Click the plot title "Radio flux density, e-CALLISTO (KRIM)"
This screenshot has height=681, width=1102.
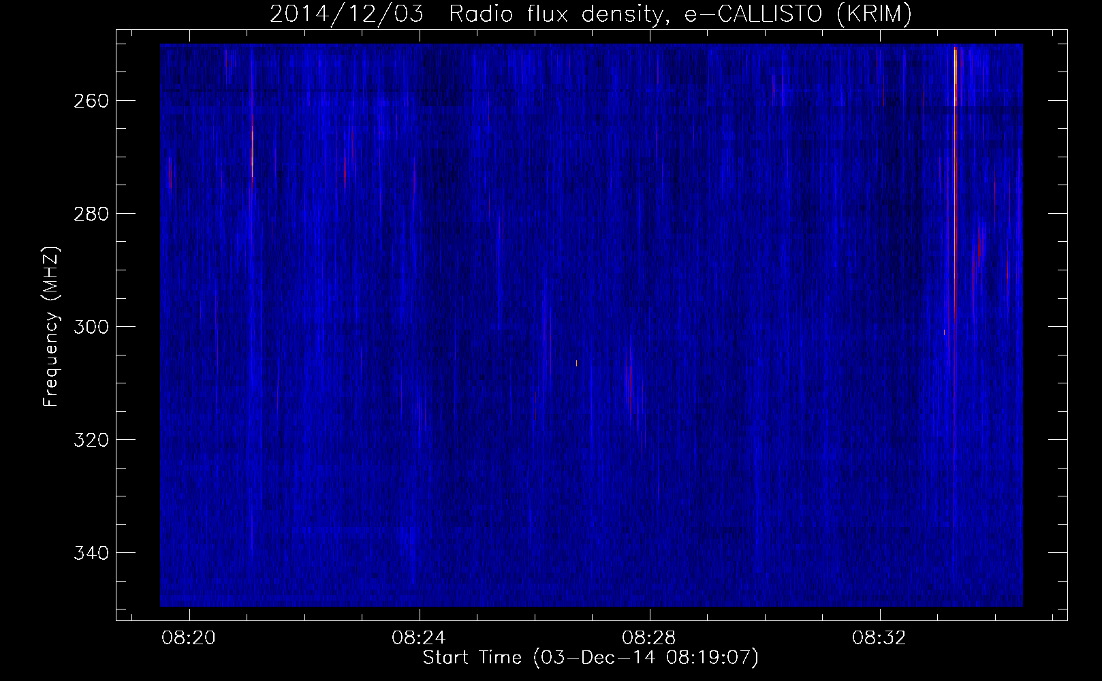(x=680, y=14)
